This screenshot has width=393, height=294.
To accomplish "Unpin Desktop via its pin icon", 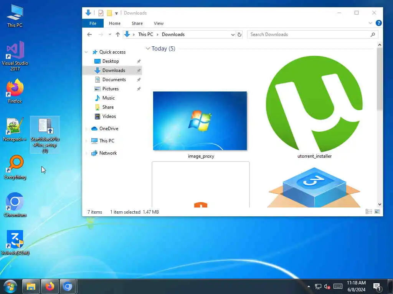I will [139, 61].
